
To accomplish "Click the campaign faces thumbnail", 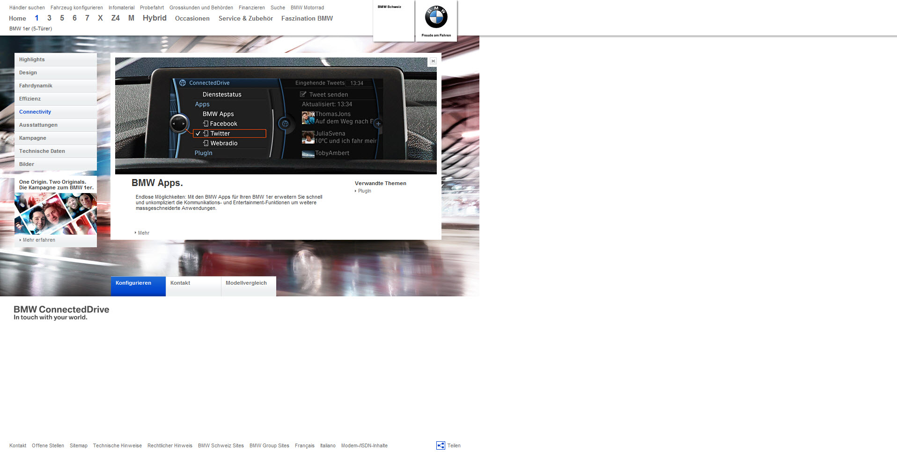I will click(56, 214).
